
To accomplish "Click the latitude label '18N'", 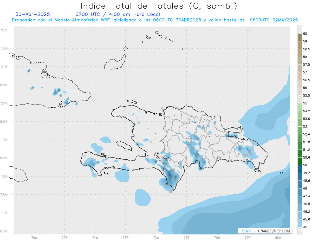I will [4, 177].
